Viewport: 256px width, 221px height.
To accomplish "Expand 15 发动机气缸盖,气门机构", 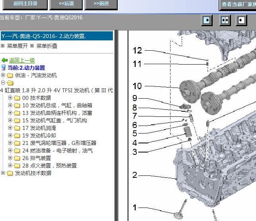I will pyautogui.click(x=10, y=120).
